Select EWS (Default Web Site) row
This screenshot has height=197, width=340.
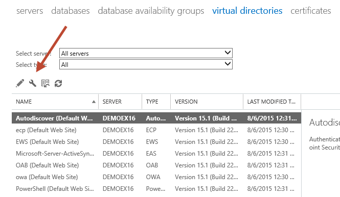point(156,142)
